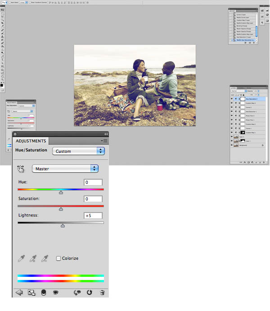Image resolution: width=270 pixels, height=311 pixels.
Task: Select the Add to Sample eyedropper
Action: (x=32, y=258)
